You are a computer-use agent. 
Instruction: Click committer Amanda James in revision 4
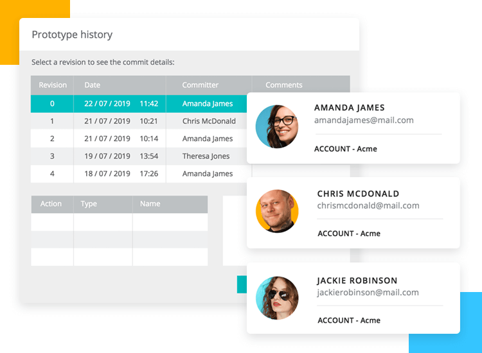[x=208, y=174]
